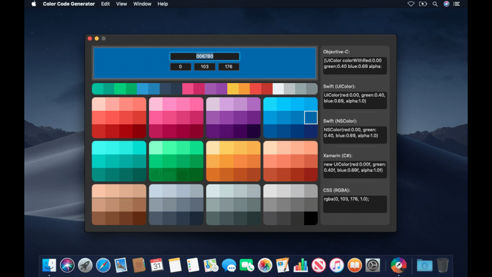Open Notification Center list icon

[x=456, y=4]
